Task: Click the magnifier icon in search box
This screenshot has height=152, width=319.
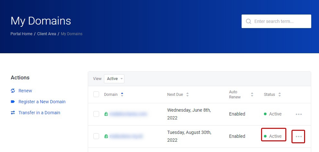Action: coord(248,21)
